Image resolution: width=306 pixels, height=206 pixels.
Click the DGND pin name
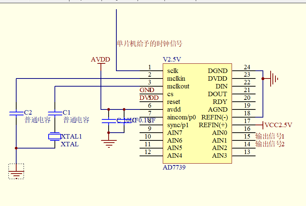pos(218,71)
